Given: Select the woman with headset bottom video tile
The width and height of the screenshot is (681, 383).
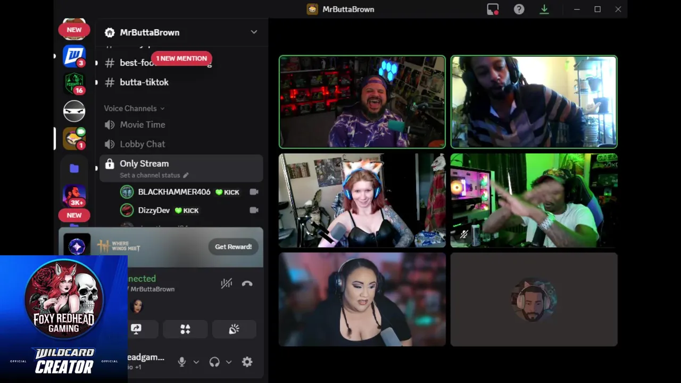Looking at the screenshot, I should pyautogui.click(x=362, y=299).
